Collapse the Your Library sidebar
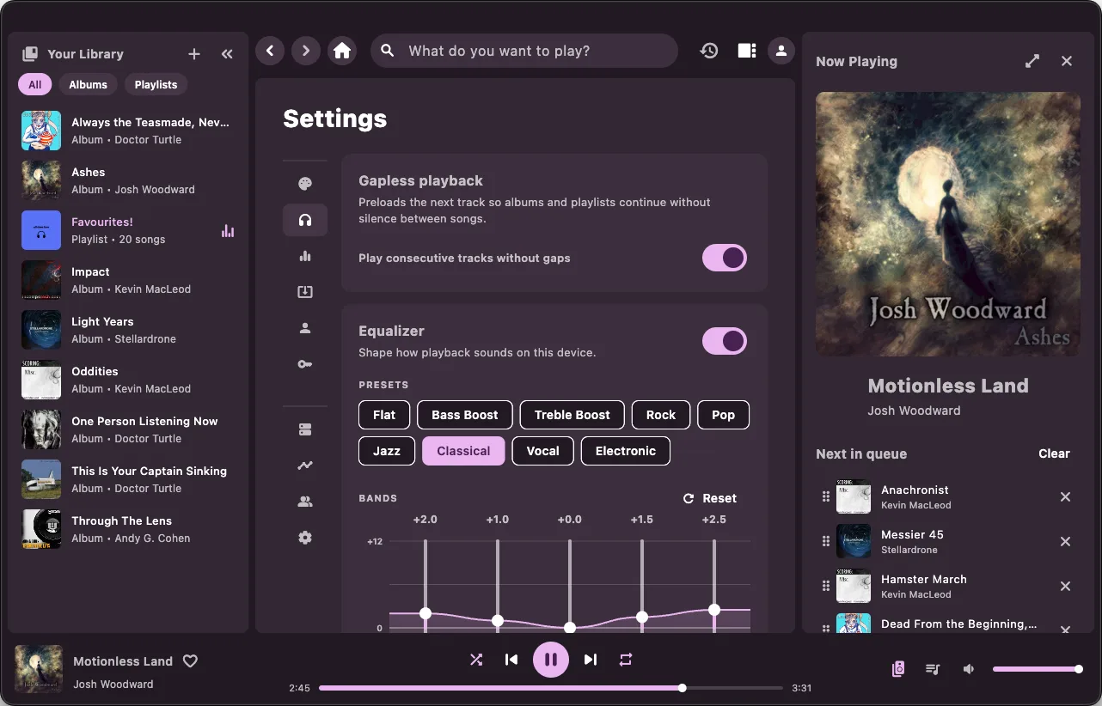This screenshot has height=706, width=1102. pyautogui.click(x=227, y=54)
